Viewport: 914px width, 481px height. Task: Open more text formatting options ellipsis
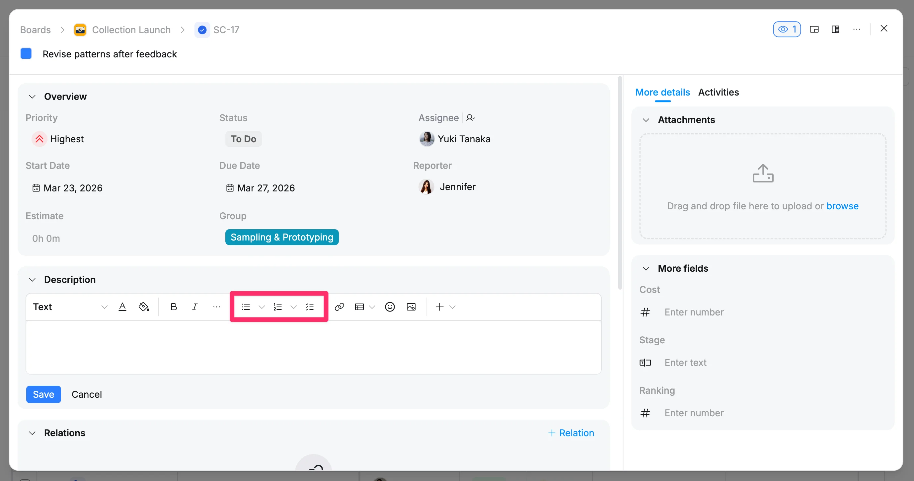click(216, 307)
